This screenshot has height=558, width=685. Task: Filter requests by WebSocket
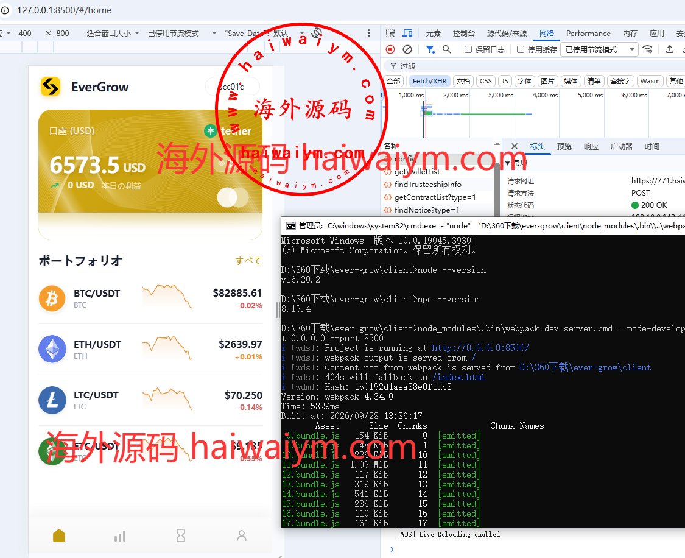point(620,81)
